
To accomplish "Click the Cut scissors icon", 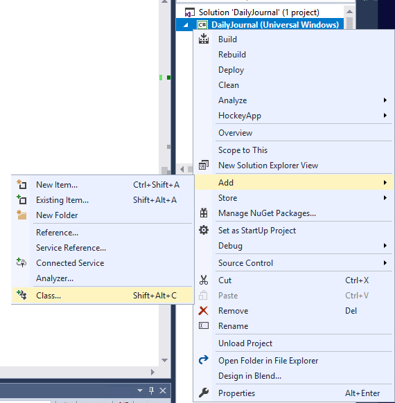I will click(204, 280).
